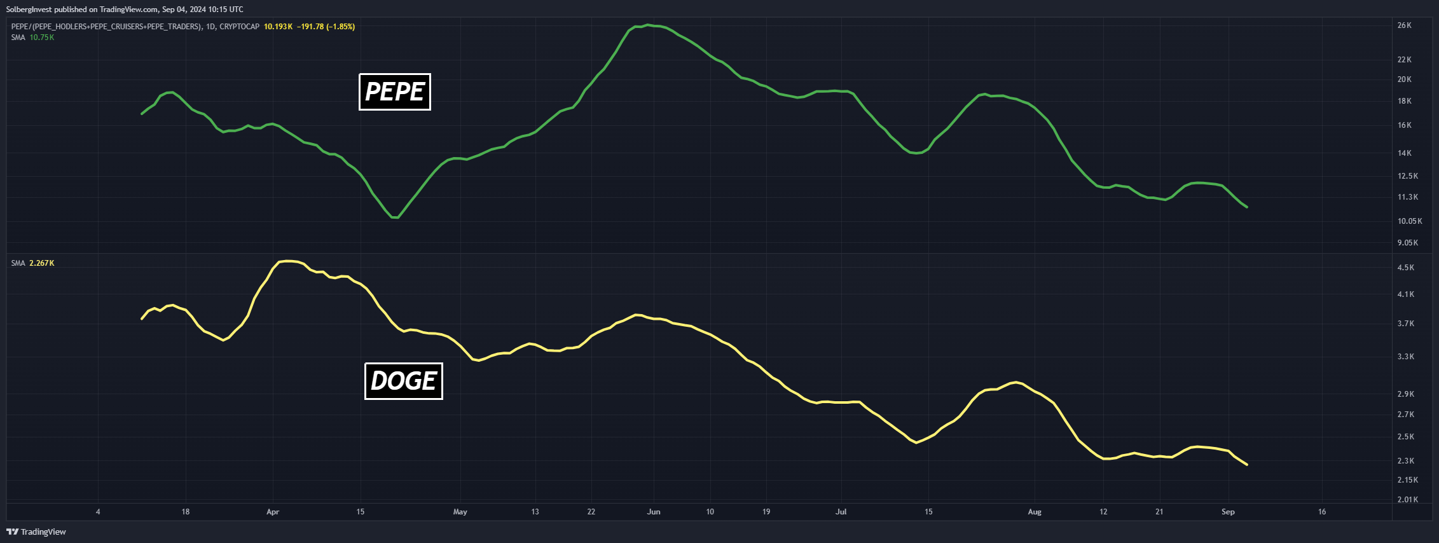
Task: Click the 21 date label on time axis
Action: pos(1159,512)
